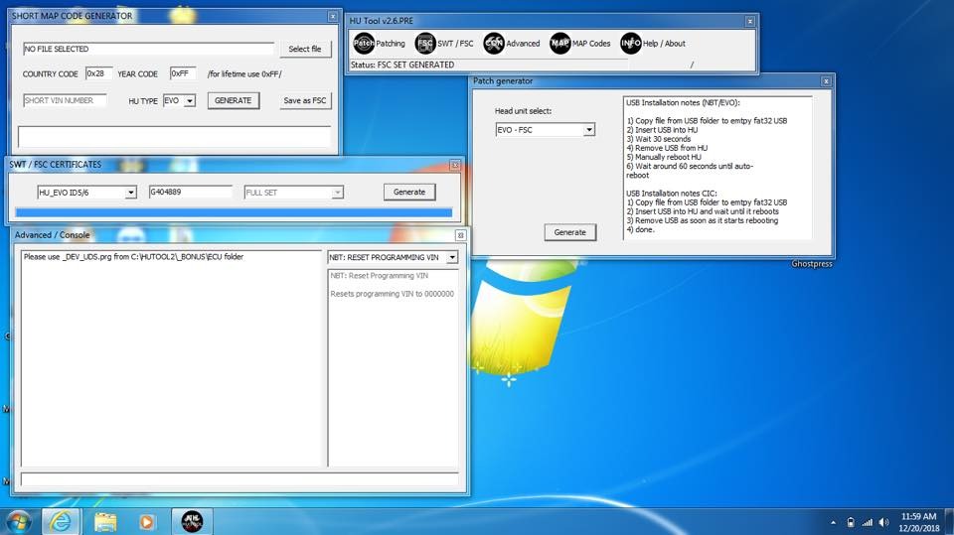Click the COUNTRY CODE 0x28 field

click(98, 73)
